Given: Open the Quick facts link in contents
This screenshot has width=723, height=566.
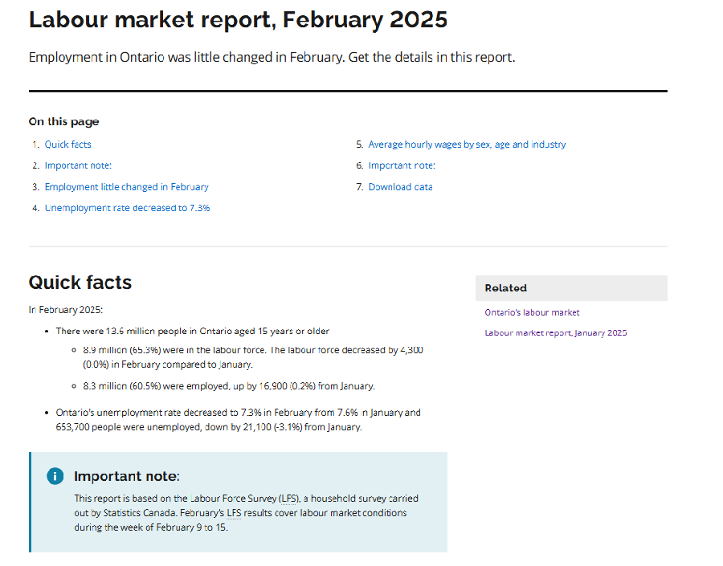Looking at the screenshot, I should pos(67,145).
